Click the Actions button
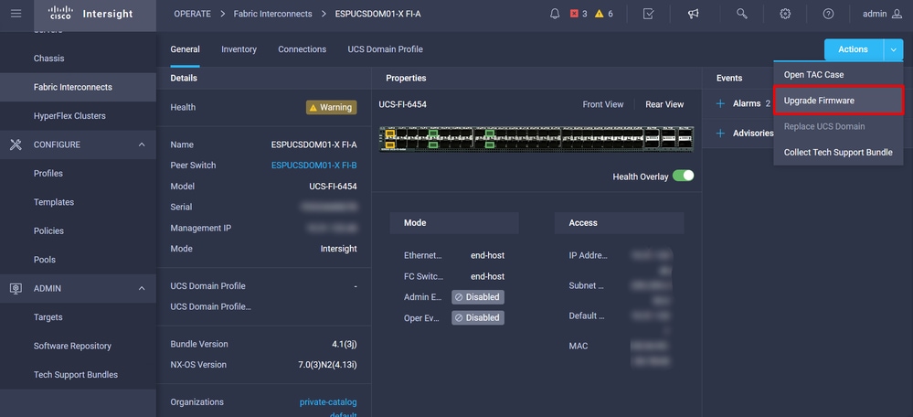913x417 pixels. tap(853, 49)
